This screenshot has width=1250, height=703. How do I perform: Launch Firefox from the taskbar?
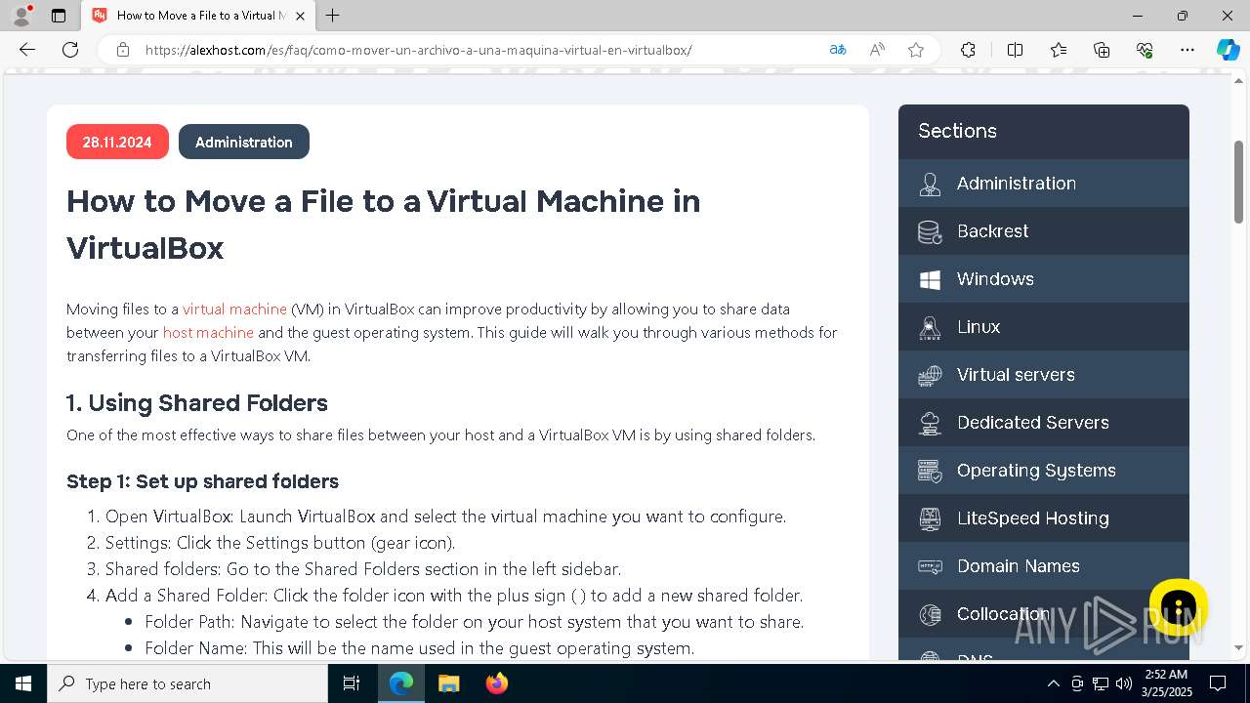[x=496, y=683]
